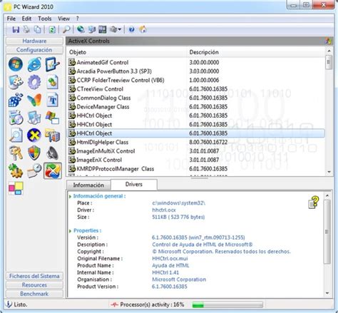Collapse the 'Información general' section arrow
Image resolution: width=338 pixels, height=313 pixels.
tap(70, 197)
